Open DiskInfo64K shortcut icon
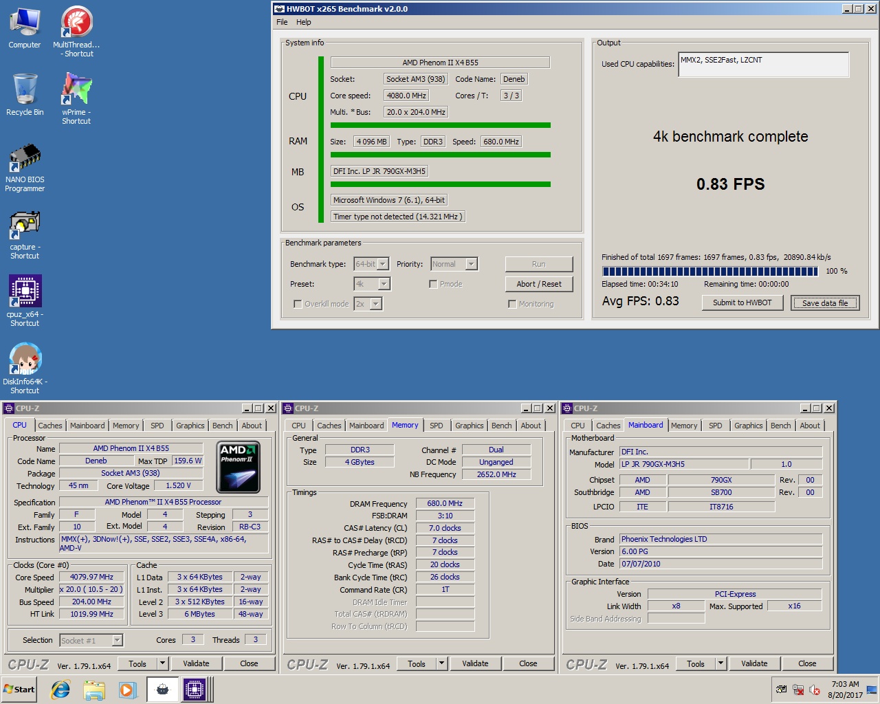Screen dimensions: 880x704 click(25, 368)
